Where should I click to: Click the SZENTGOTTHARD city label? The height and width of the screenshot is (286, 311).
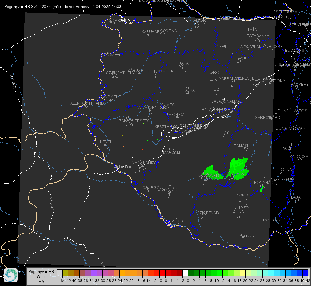coord(87,103)
